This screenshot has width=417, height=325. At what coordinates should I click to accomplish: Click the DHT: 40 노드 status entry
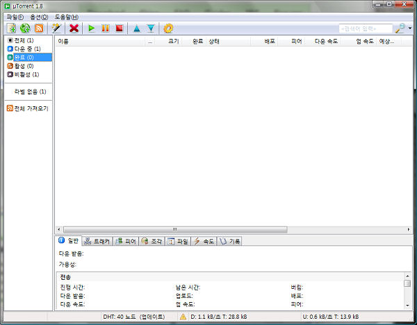click(x=134, y=317)
